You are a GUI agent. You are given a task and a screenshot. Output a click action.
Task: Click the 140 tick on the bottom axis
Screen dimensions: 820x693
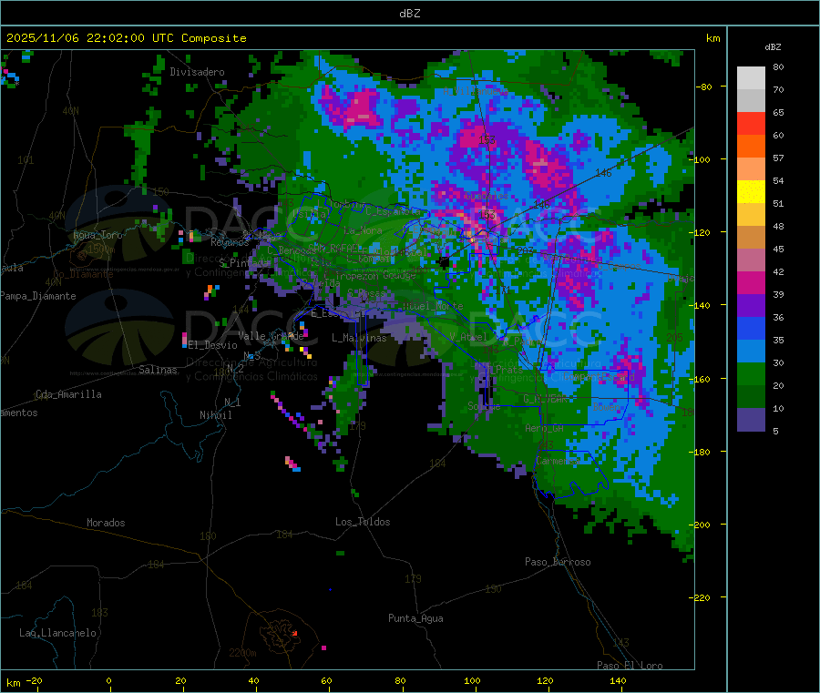(x=618, y=680)
